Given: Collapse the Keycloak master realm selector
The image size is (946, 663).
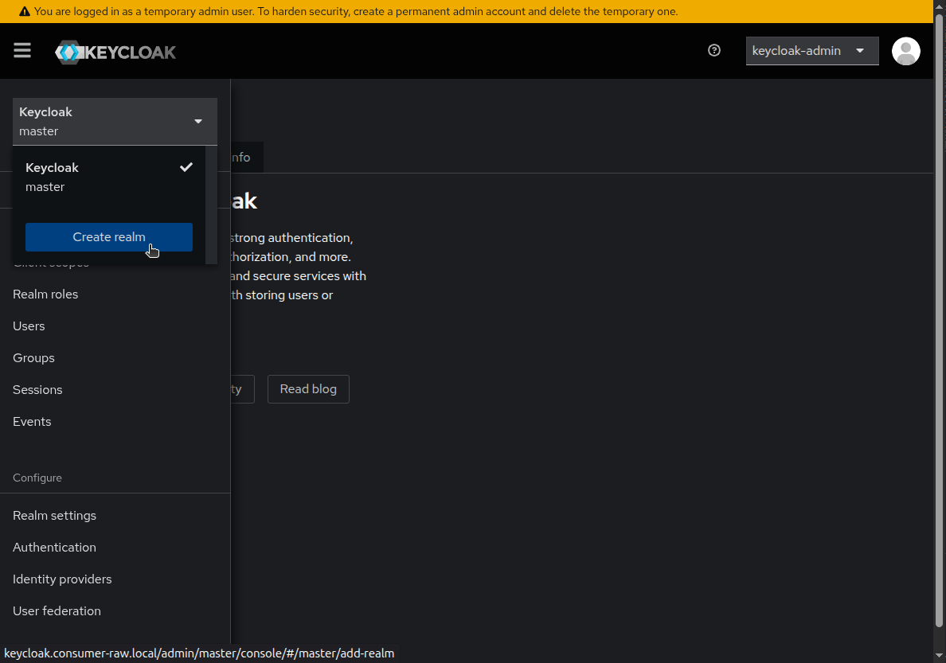Looking at the screenshot, I should tap(115, 121).
